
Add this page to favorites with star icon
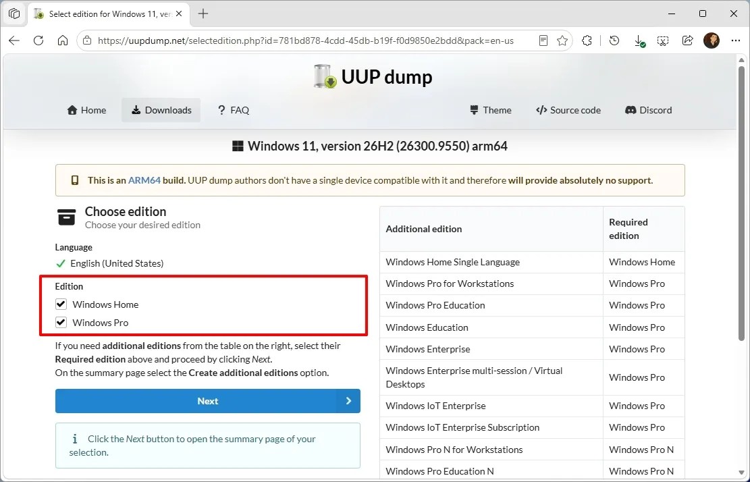point(562,41)
